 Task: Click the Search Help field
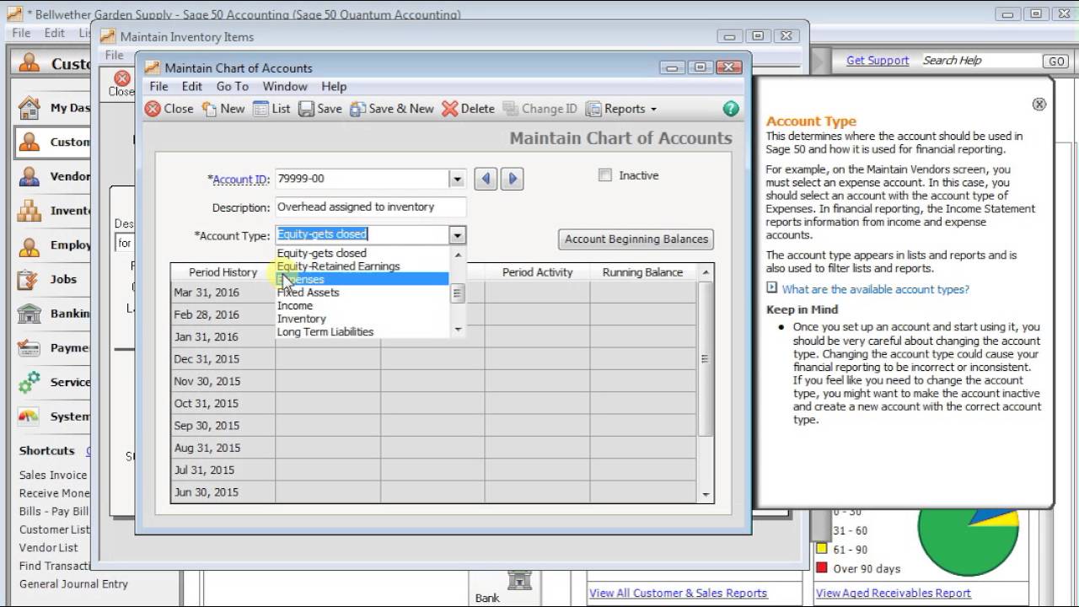pyautogui.click(x=980, y=61)
